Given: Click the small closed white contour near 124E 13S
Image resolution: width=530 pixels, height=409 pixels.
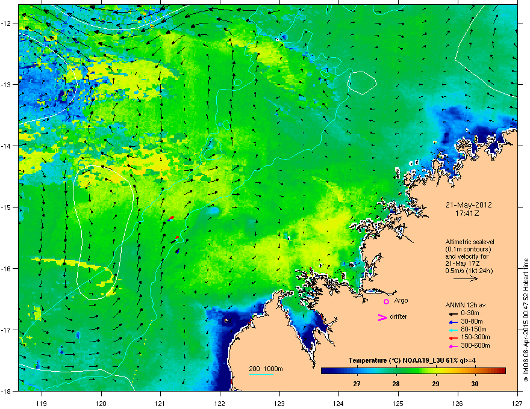Looking at the screenshot, I should [x=362, y=83].
